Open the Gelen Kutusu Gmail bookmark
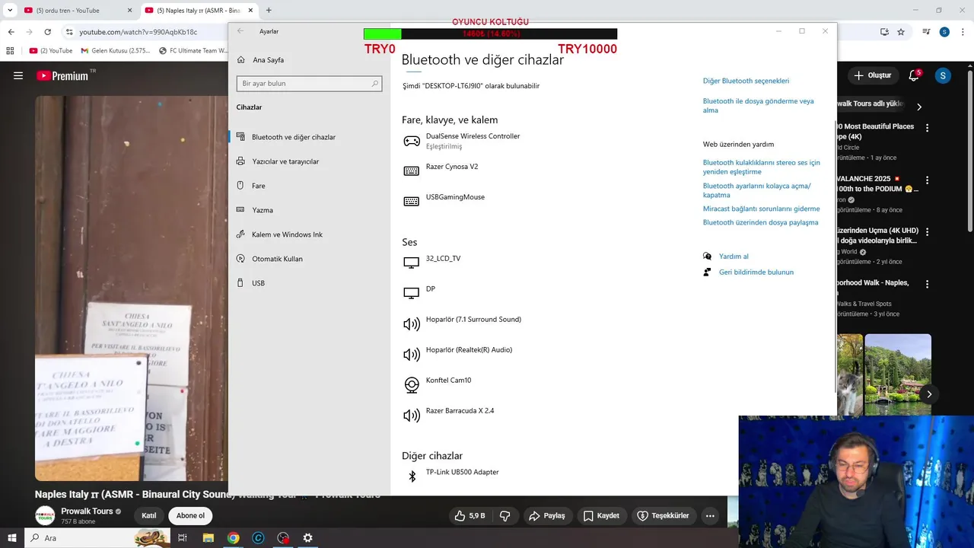The image size is (974, 548). [x=114, y=51]
